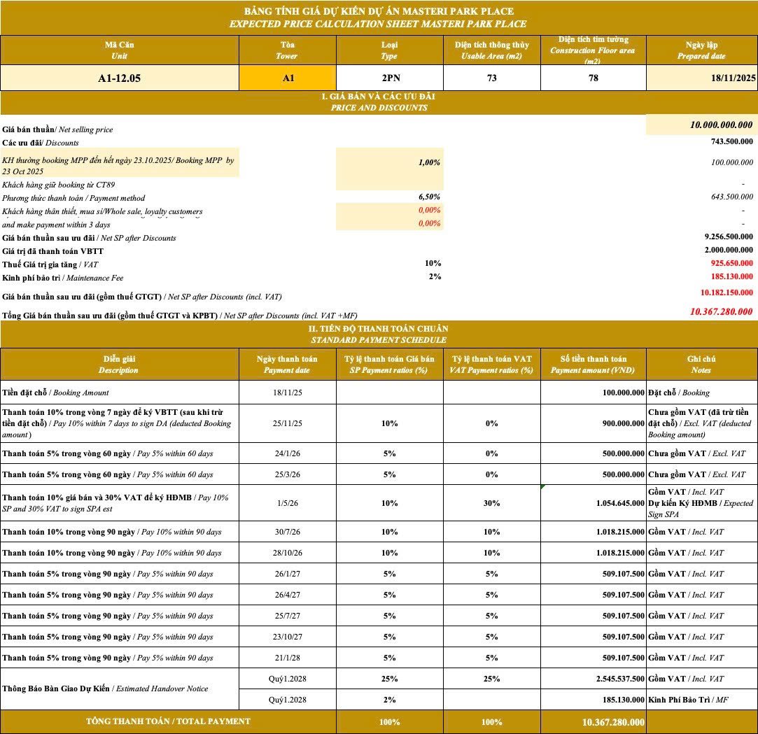The width and height of the screenshot is (758, 734).
Task: Click the 1.054.645.000 payment amount cell
Action: 594,503
